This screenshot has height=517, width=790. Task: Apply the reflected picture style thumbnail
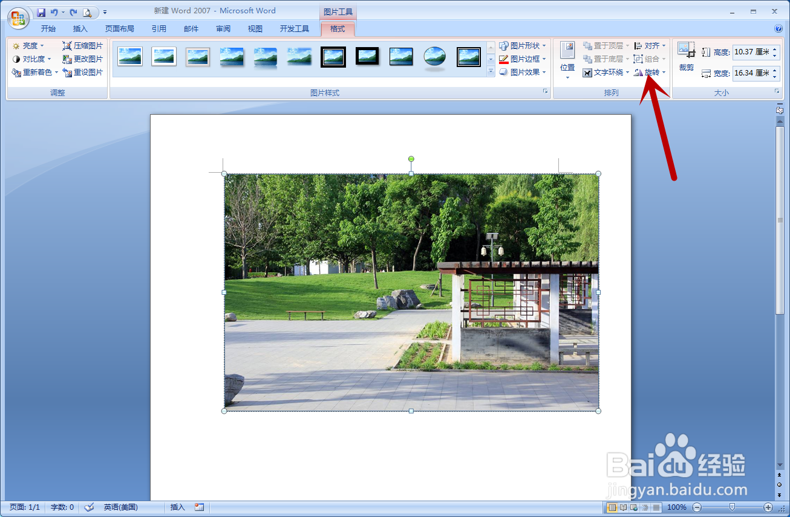266,58
